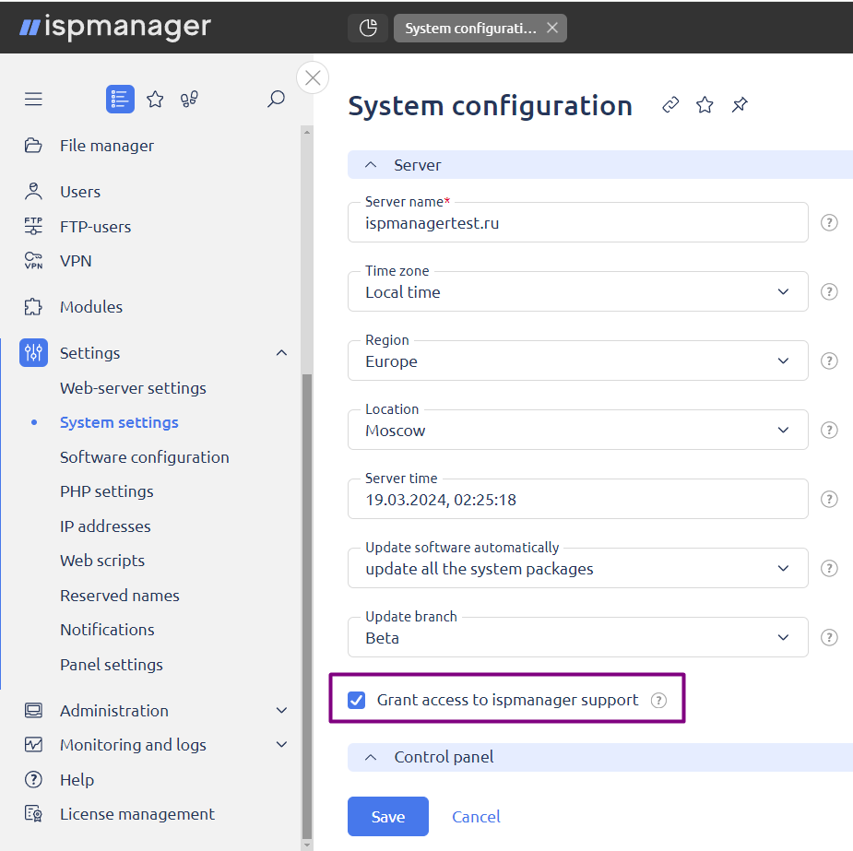Image resolution: width=853 pixels, height=851 pixels.
Task: Uncheck Grant access to ispmanager support
Action: (x=356, y=700)
